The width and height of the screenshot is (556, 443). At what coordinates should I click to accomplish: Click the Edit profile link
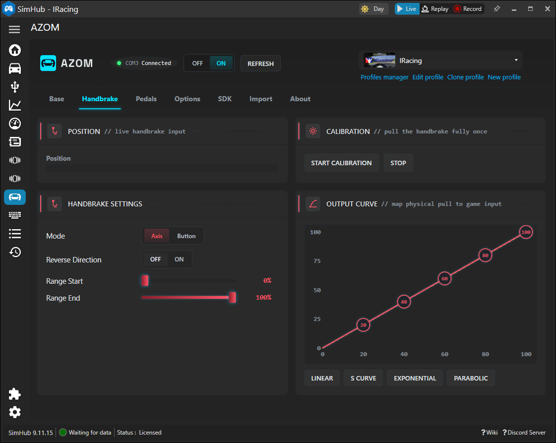428,77
